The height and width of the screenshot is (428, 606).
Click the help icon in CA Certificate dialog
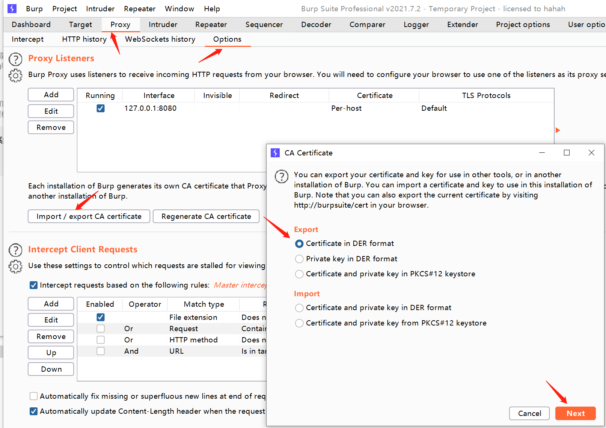click(282, 176)
